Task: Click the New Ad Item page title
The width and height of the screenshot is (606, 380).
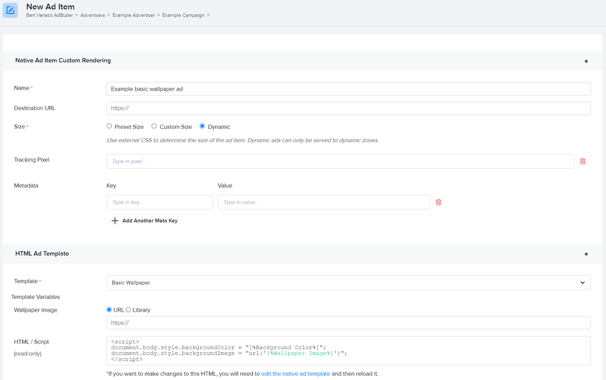Action: [x=50, y=7]
